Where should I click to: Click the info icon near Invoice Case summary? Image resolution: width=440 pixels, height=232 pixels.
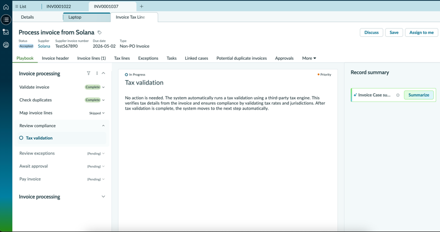point(398,95)
